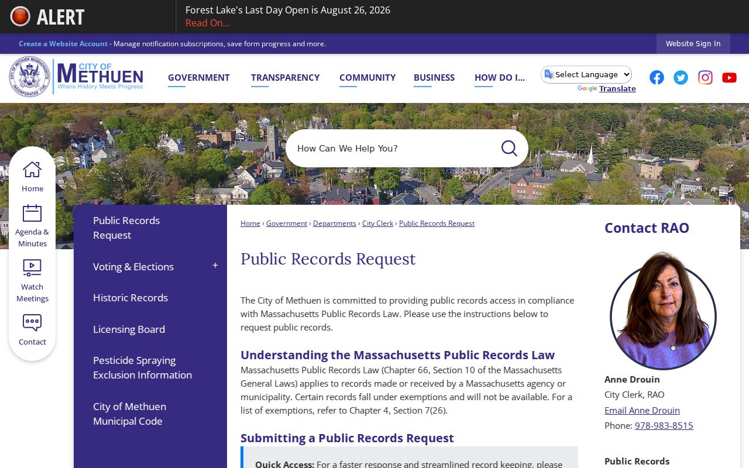Screen dimensions: 749x468
Task: Open Methuen's Instagram page icon
Action: (705, 77)
